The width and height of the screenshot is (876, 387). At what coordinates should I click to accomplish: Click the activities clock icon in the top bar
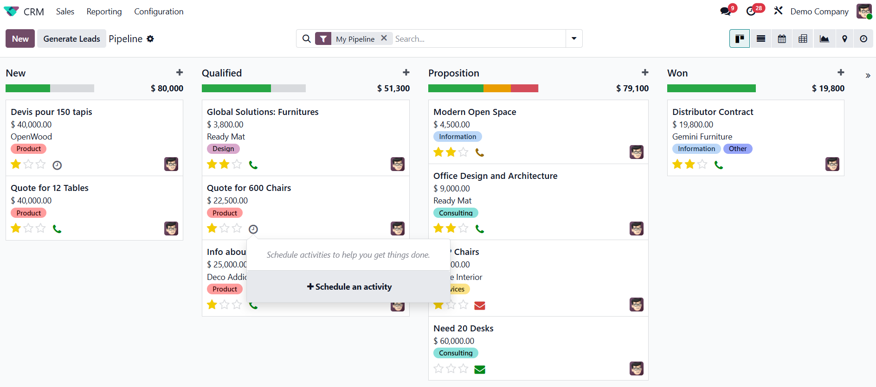point(751,10)
